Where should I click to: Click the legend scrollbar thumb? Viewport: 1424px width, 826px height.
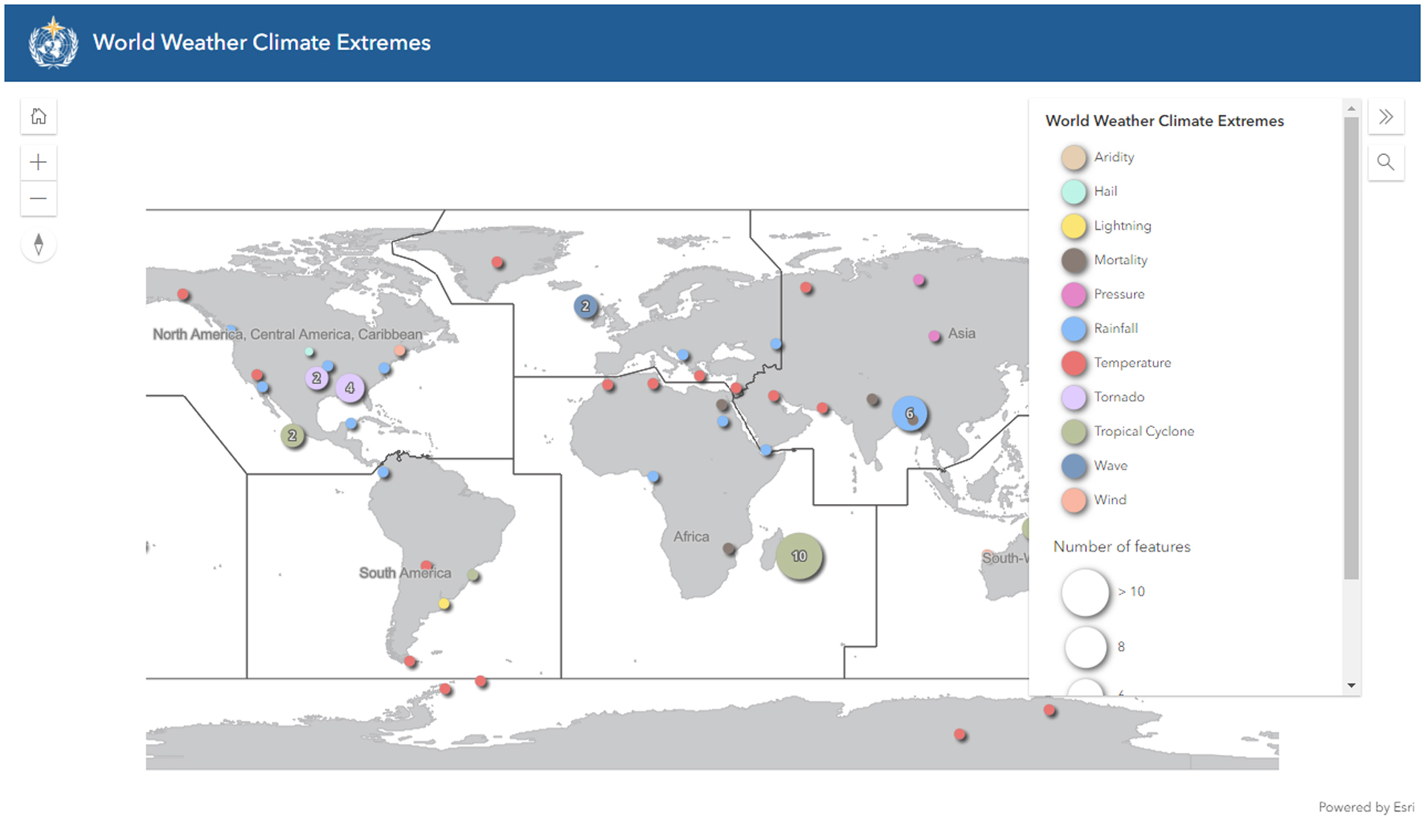click(x=1351, y=345)
